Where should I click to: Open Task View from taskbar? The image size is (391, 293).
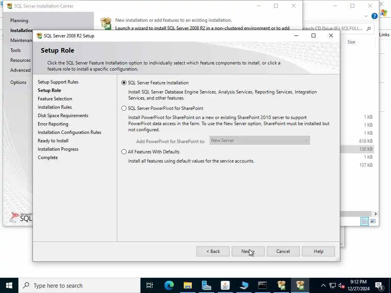coord(150,285)
